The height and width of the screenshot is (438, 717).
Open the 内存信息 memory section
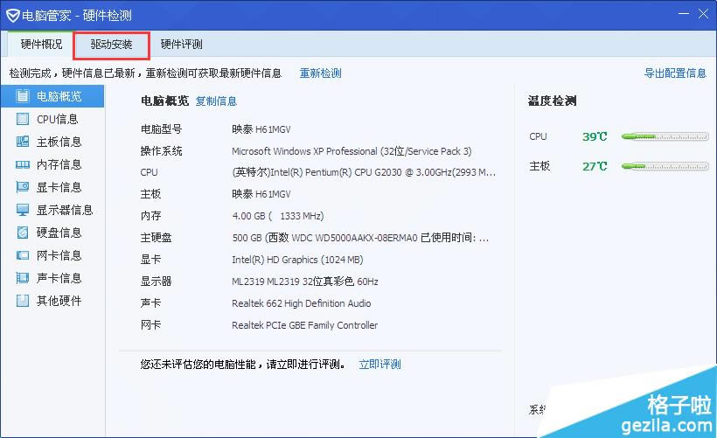point(59,164)
